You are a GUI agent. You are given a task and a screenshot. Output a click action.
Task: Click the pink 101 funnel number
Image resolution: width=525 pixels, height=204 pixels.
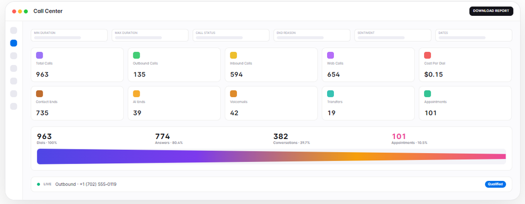(x=399, y=136)
